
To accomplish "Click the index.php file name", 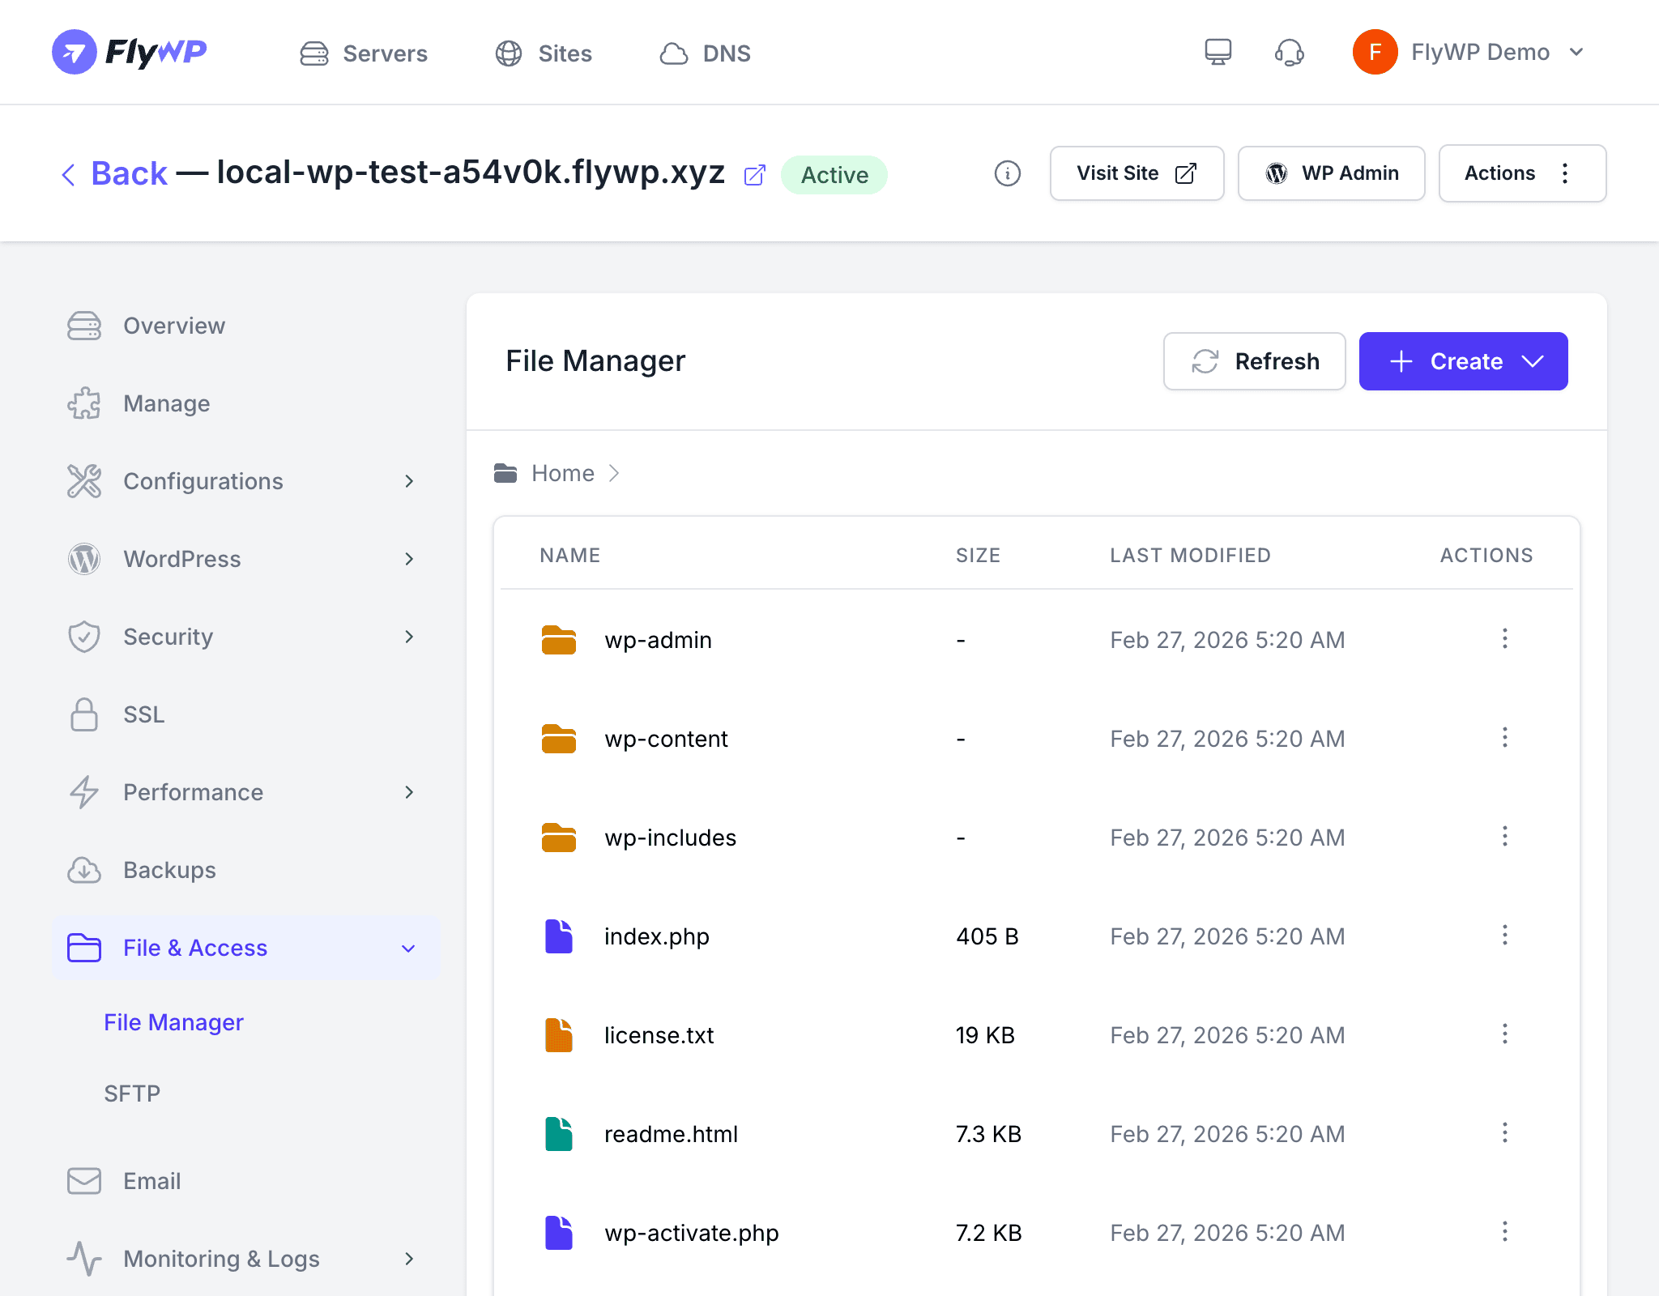I will click(656, 936).
